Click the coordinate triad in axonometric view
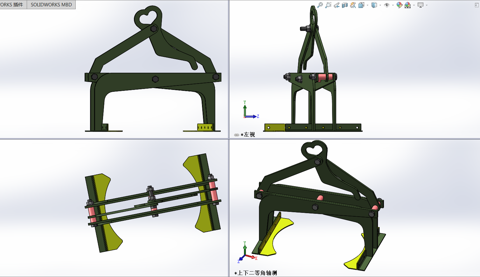 click(247, 252)
